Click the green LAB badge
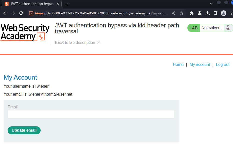The image size is (233, 148). 193,28
